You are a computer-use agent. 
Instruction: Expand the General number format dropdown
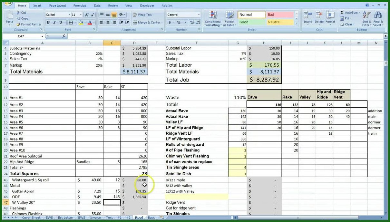pyautogui.click(x=199, y=15)
